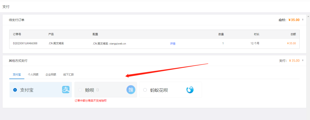Switch to the 企业网银 tab
This screenshot has width=310, height=120.
click(51, 74)
